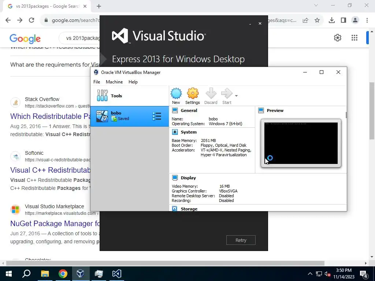Open the NuGet Package Manager result

(55, 224)
